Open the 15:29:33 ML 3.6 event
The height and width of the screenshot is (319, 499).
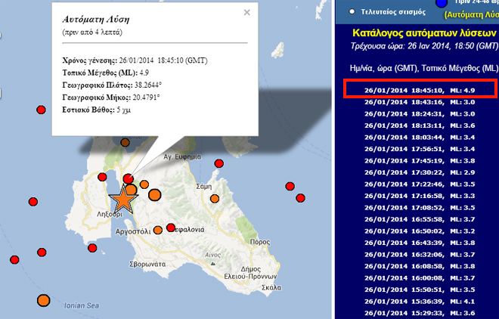pos(419,313)
